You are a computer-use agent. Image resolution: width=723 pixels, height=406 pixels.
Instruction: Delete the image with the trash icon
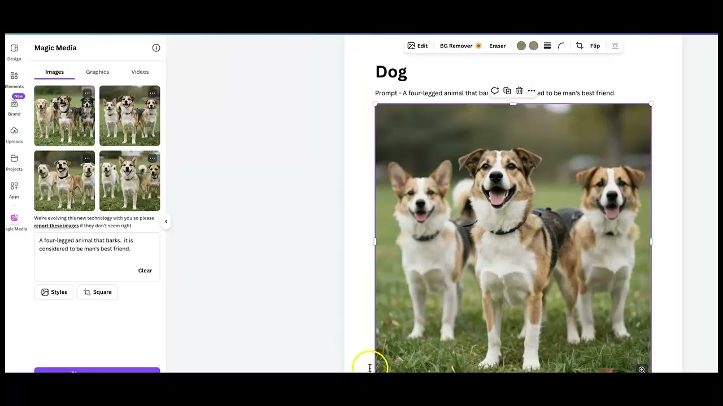[519, 91]
